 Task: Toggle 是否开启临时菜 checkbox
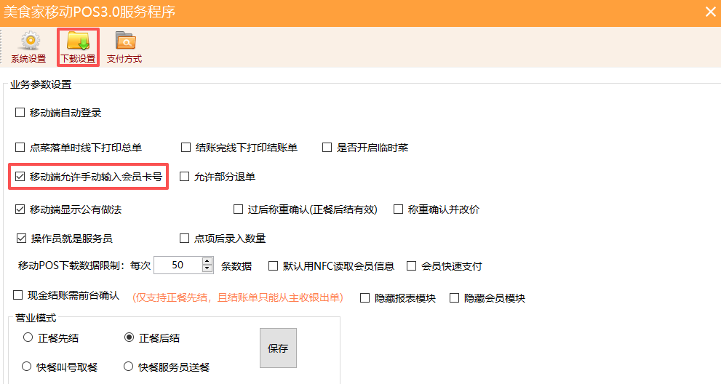click(x=327, y=148)
